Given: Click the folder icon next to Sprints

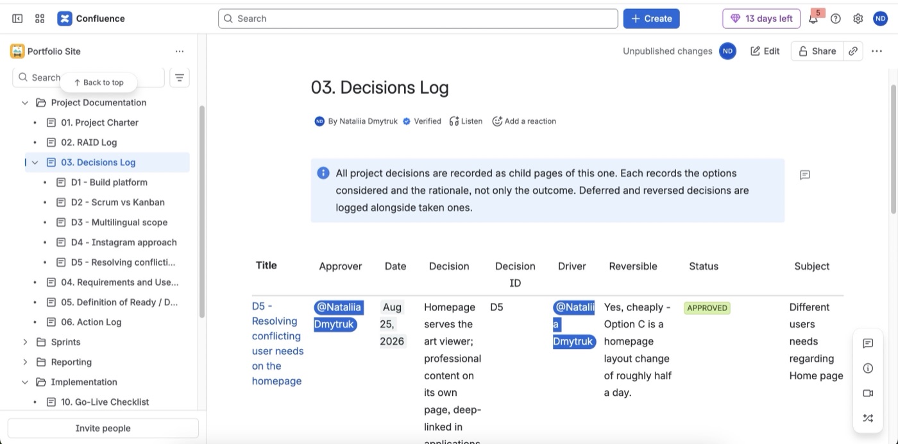Looking at the screenshot, I should (41, 342).
